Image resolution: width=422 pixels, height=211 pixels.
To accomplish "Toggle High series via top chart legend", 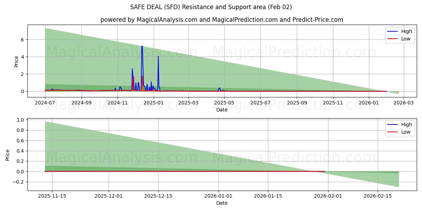I will click(x=404, y=31).
